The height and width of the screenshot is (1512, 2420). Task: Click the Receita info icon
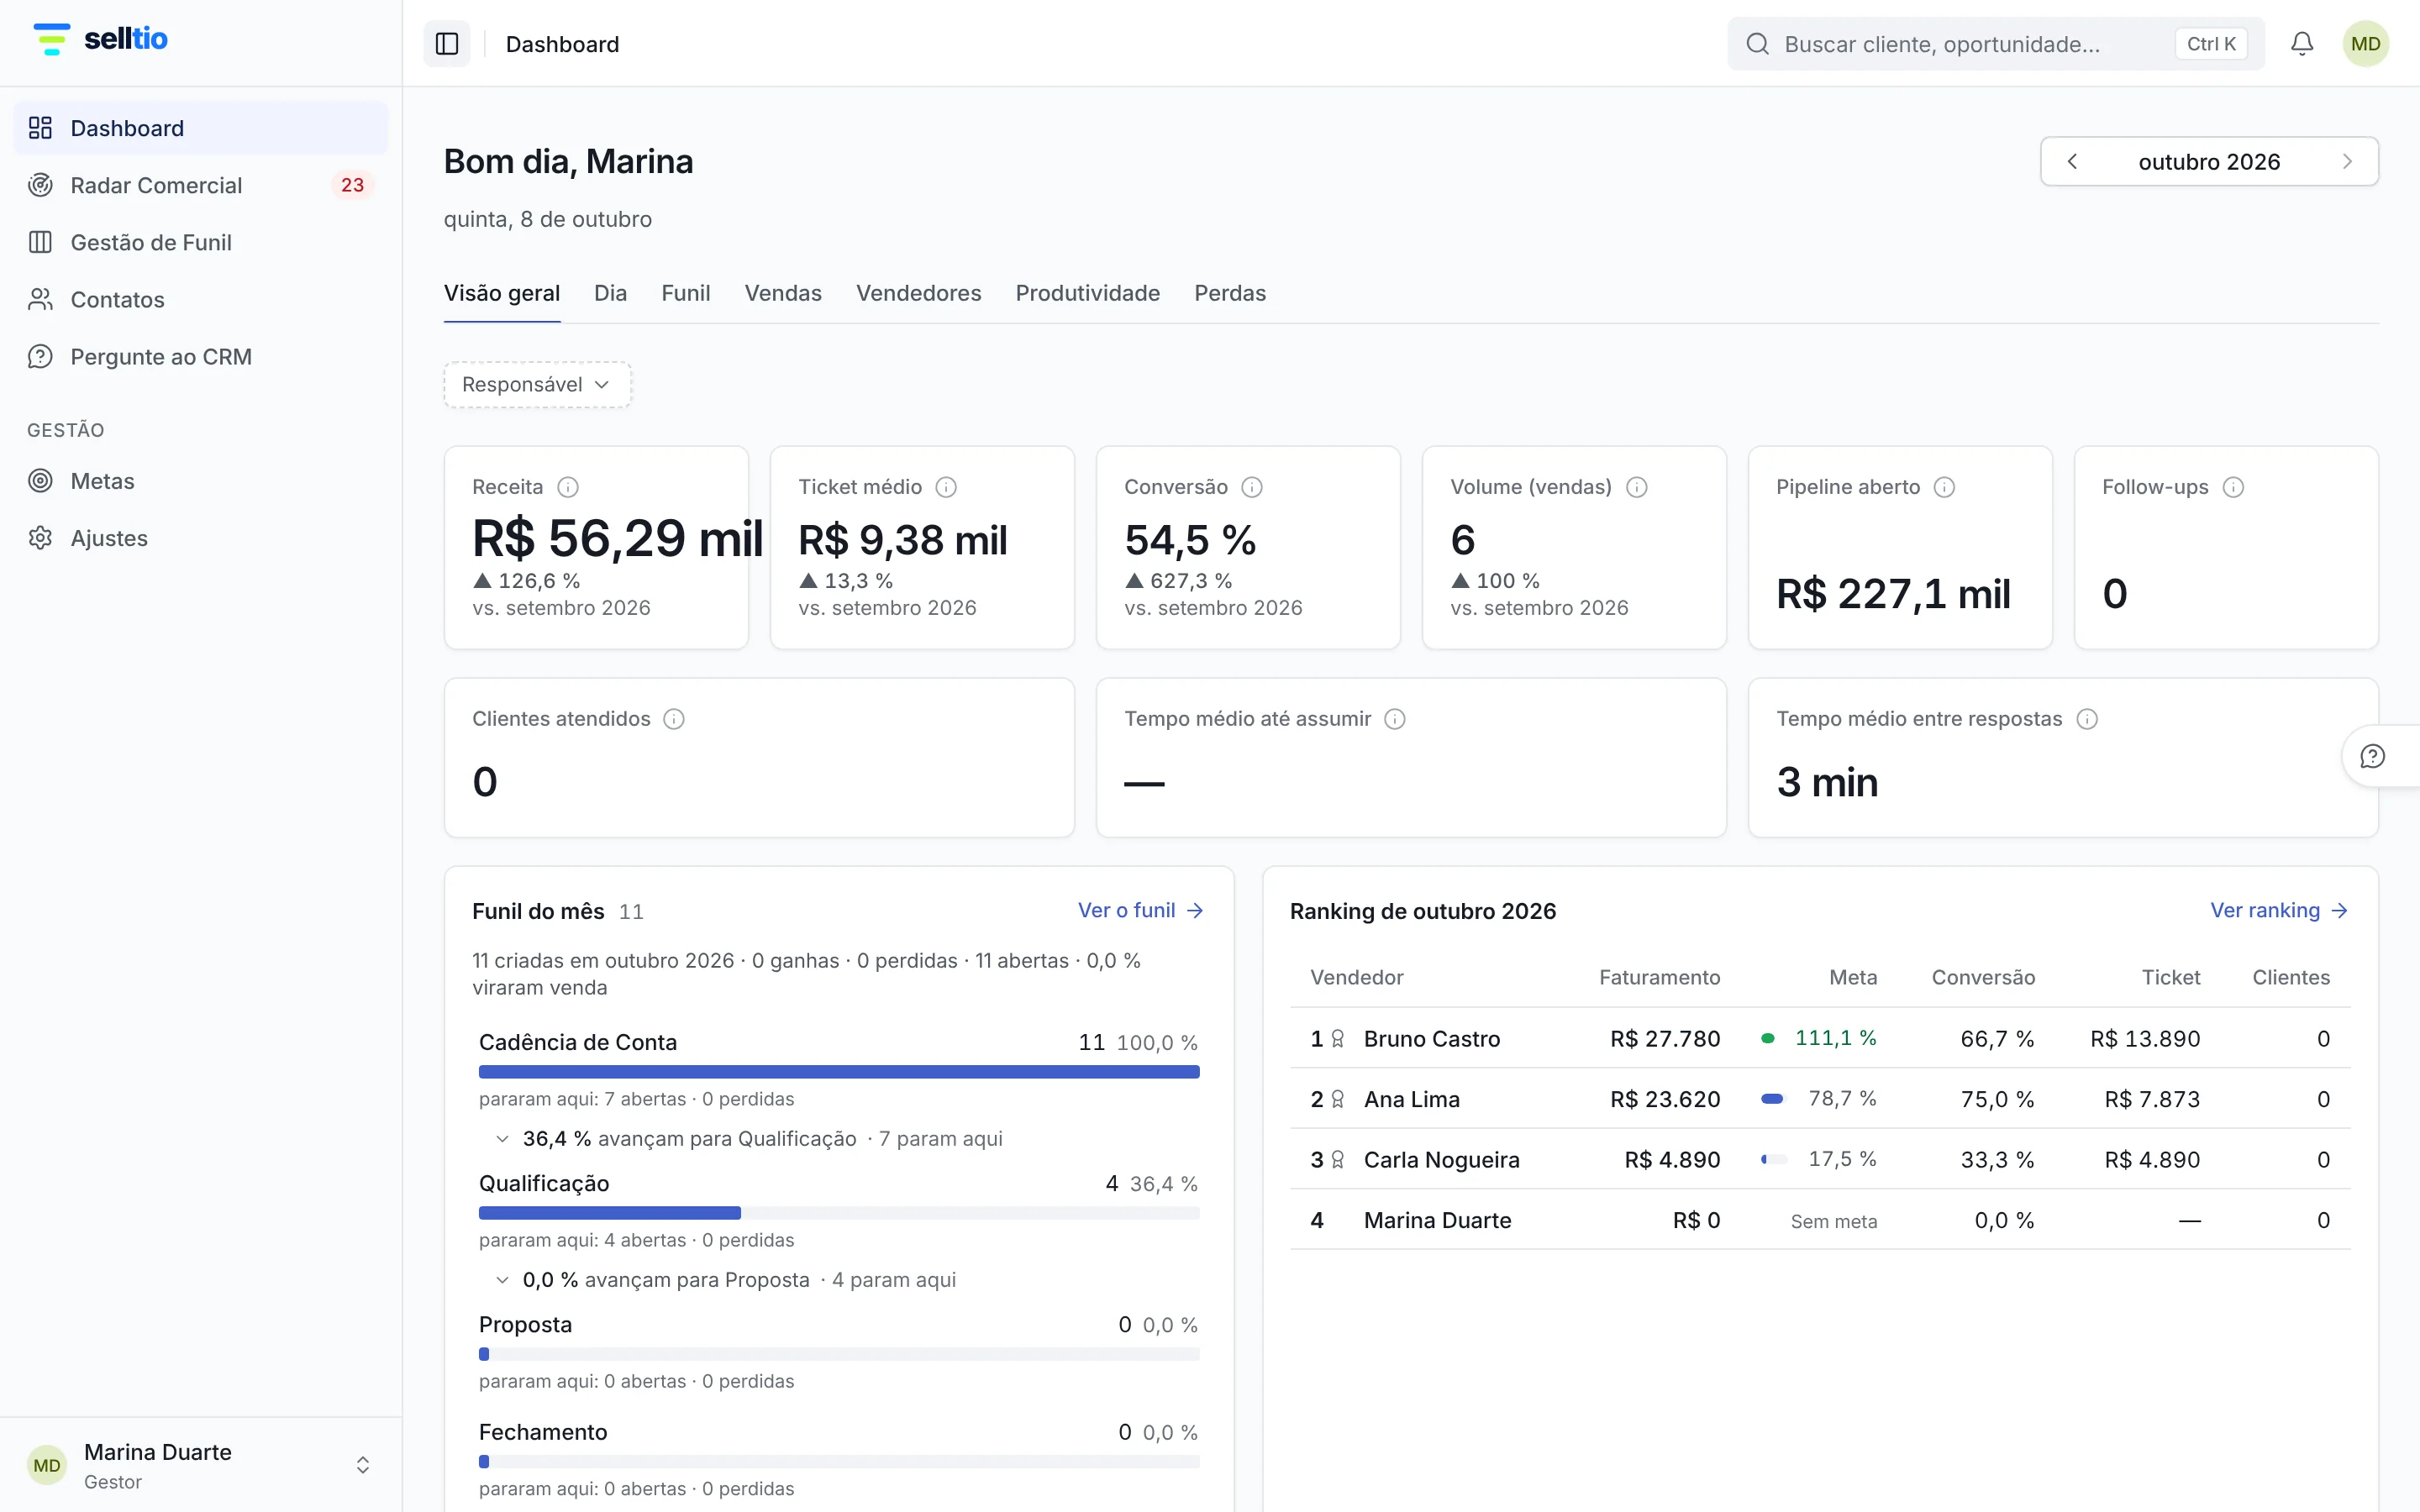click(568, 487)
